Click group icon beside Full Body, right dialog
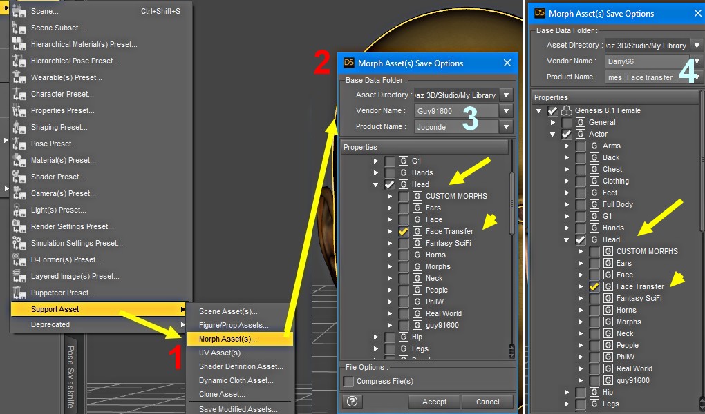The image size is (705, 414). point(594,204)
